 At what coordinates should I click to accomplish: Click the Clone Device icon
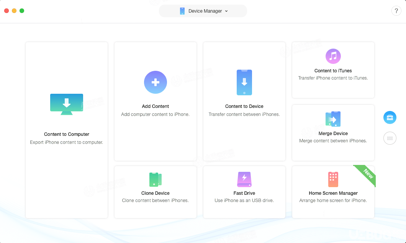[x=155, y=179]
